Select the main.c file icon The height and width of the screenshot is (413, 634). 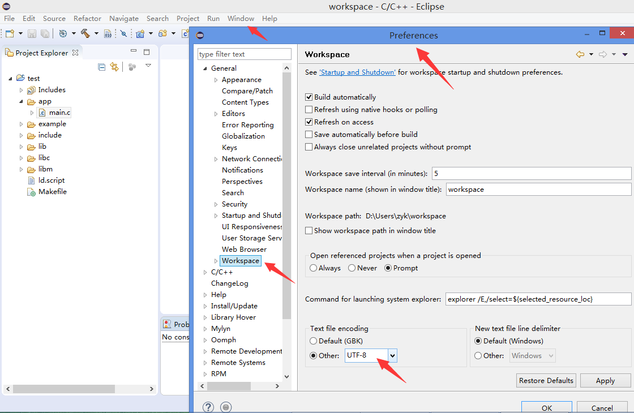pyautogui.click(x=42, y=113)
